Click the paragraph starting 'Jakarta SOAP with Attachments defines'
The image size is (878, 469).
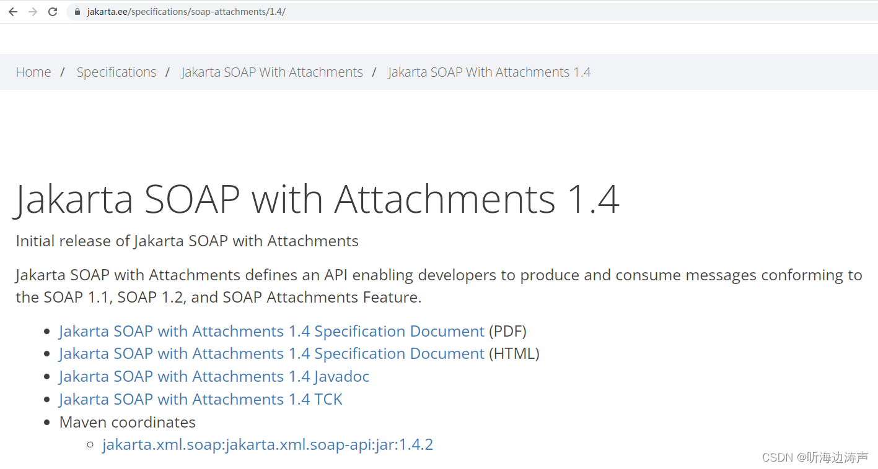439,286
